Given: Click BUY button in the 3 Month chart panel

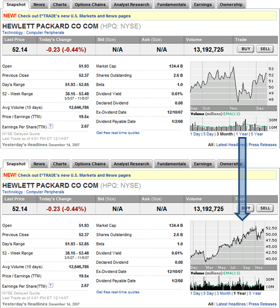Looking at the screenshot, I should tap(246, 49).
